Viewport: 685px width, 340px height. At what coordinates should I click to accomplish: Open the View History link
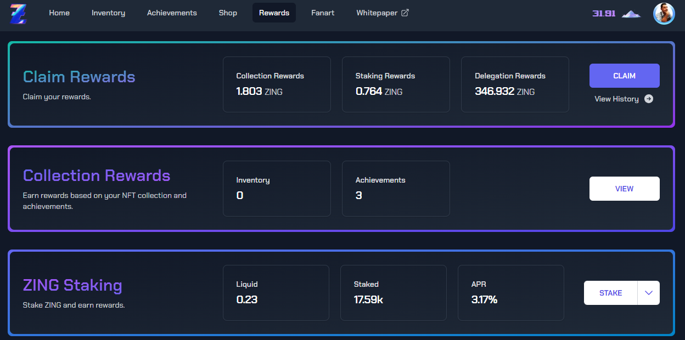[x=616, y=99]
